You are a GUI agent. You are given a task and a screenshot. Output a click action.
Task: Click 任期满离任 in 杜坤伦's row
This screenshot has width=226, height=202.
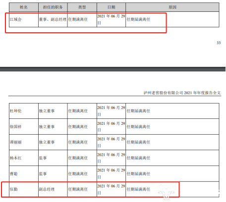point(78,111)
